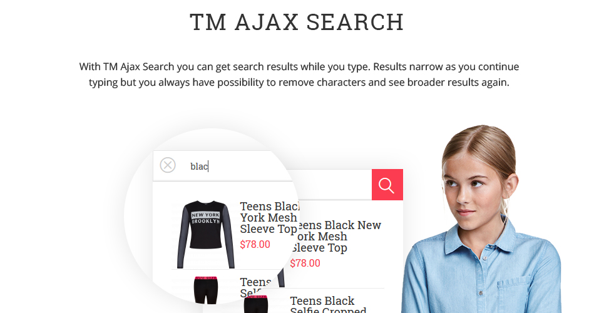Open the magnified "Teens Black York Mesh Sleeve Top" title
Viewport: 604px width, 313px height.
coord(269,217)
